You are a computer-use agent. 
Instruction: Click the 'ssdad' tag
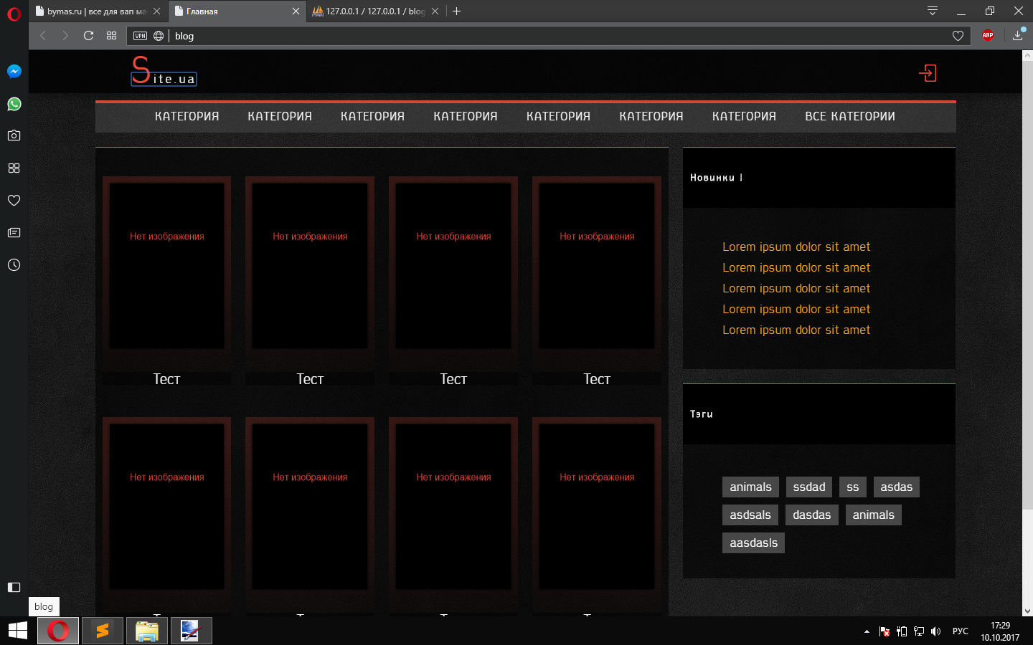point(809,487)
